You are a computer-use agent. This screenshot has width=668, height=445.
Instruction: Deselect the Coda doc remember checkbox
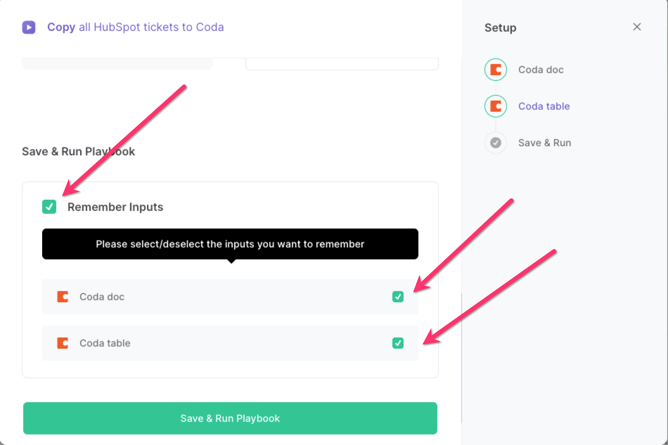click(398, 297)
